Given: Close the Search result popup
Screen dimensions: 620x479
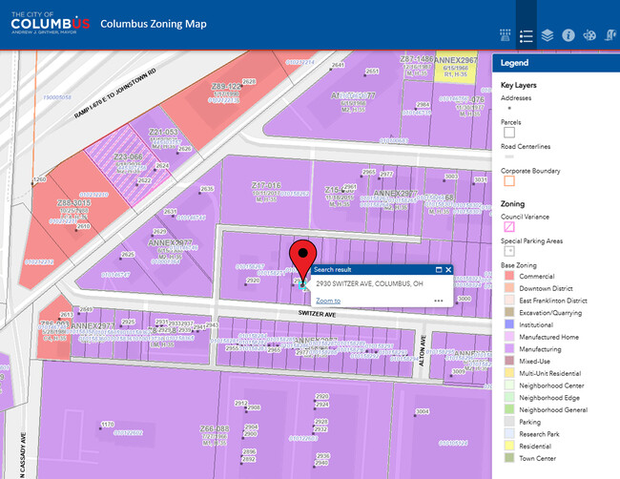Looking at the screenshot, I should click(x=448, y=270).
